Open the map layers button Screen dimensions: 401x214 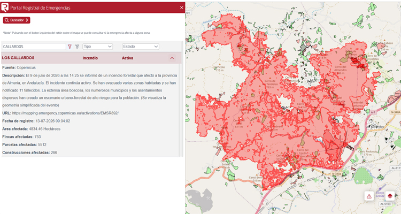click(x=390, y=196)
